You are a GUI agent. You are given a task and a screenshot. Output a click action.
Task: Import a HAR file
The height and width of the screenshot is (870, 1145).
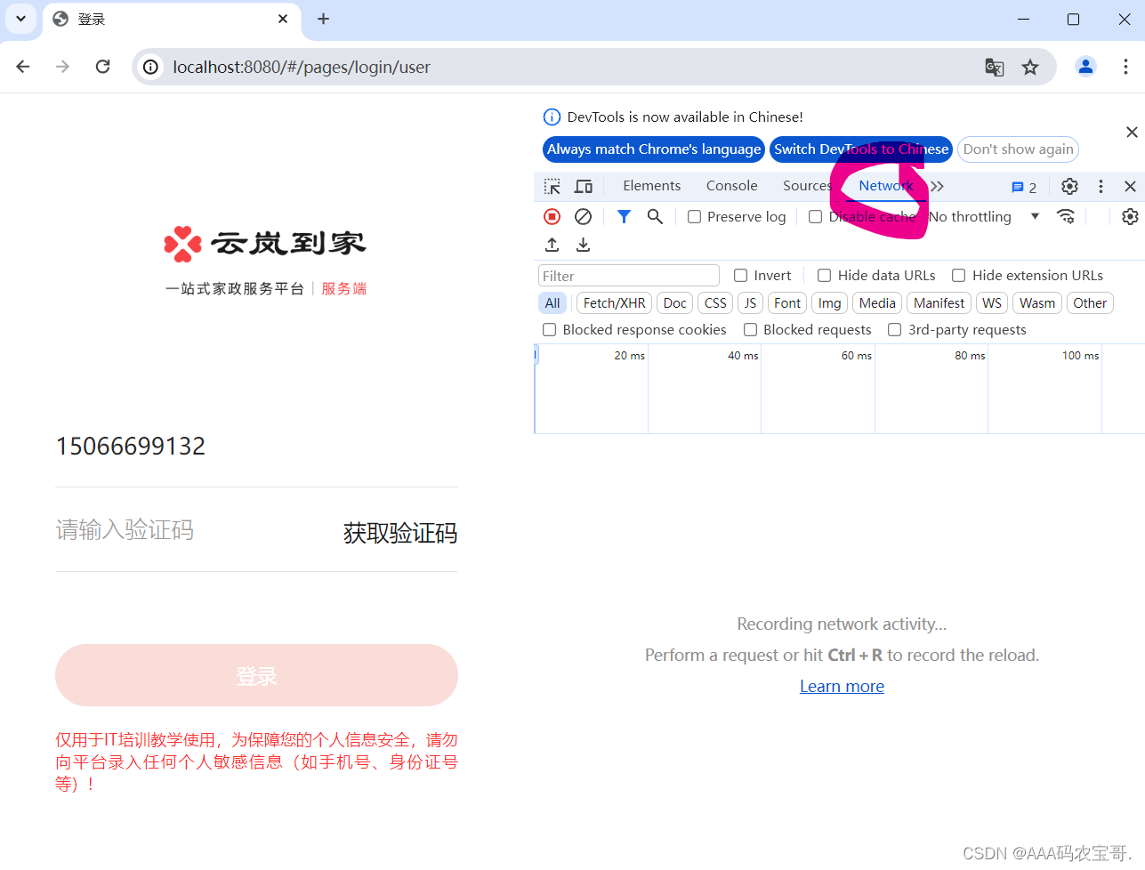pos(552,245)
